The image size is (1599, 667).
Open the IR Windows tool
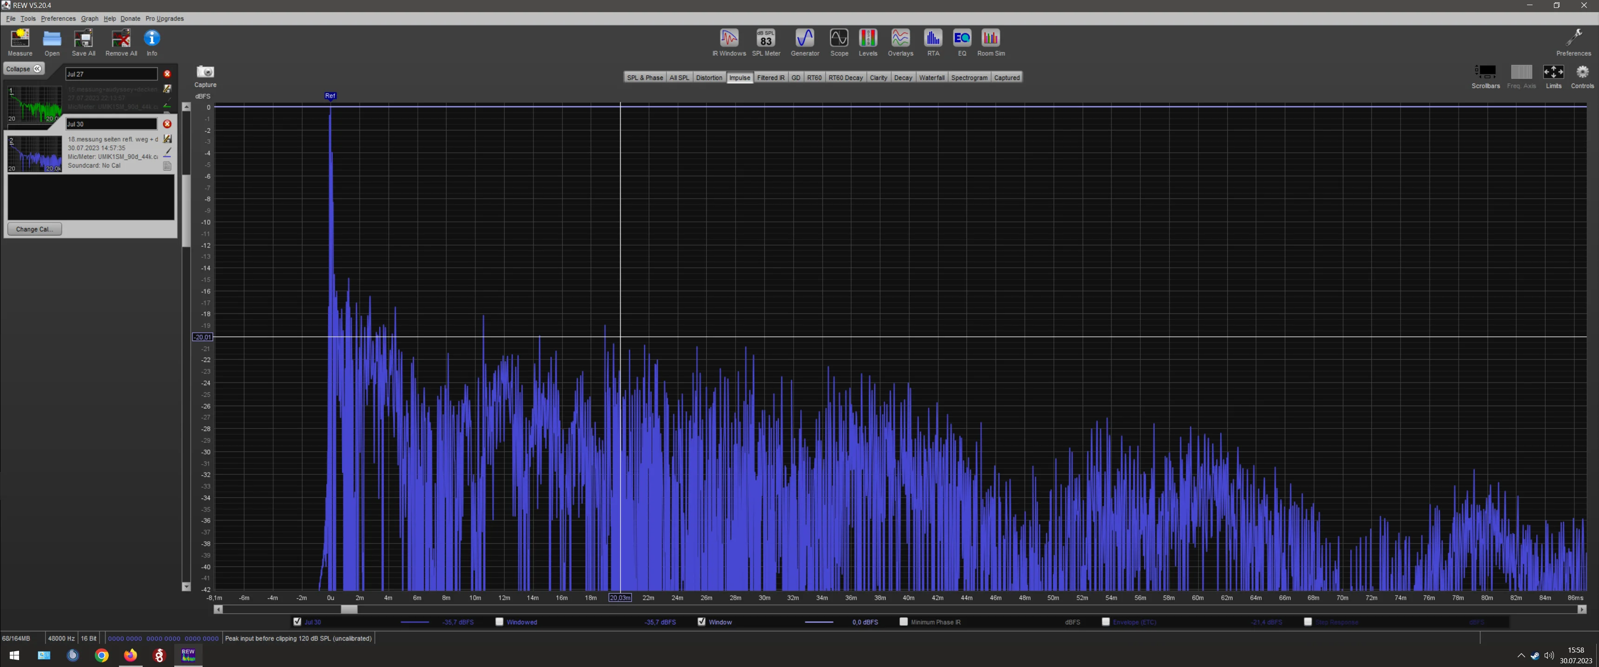click(x=729, y=42)
